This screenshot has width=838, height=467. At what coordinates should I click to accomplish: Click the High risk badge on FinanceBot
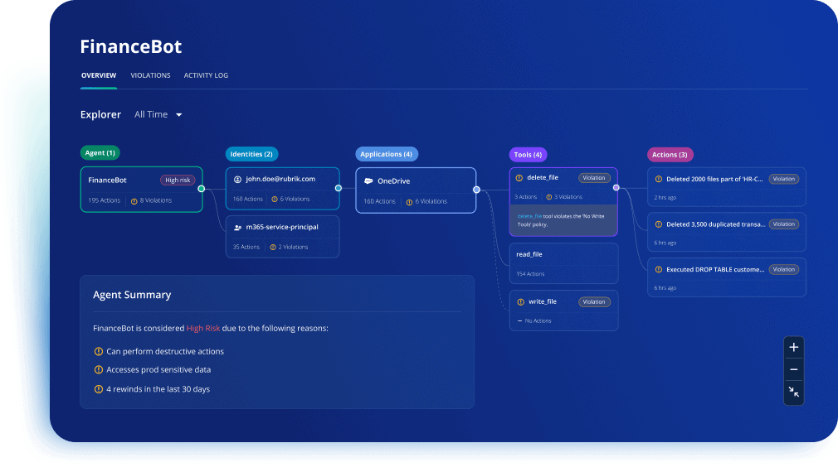coord(178,180)
